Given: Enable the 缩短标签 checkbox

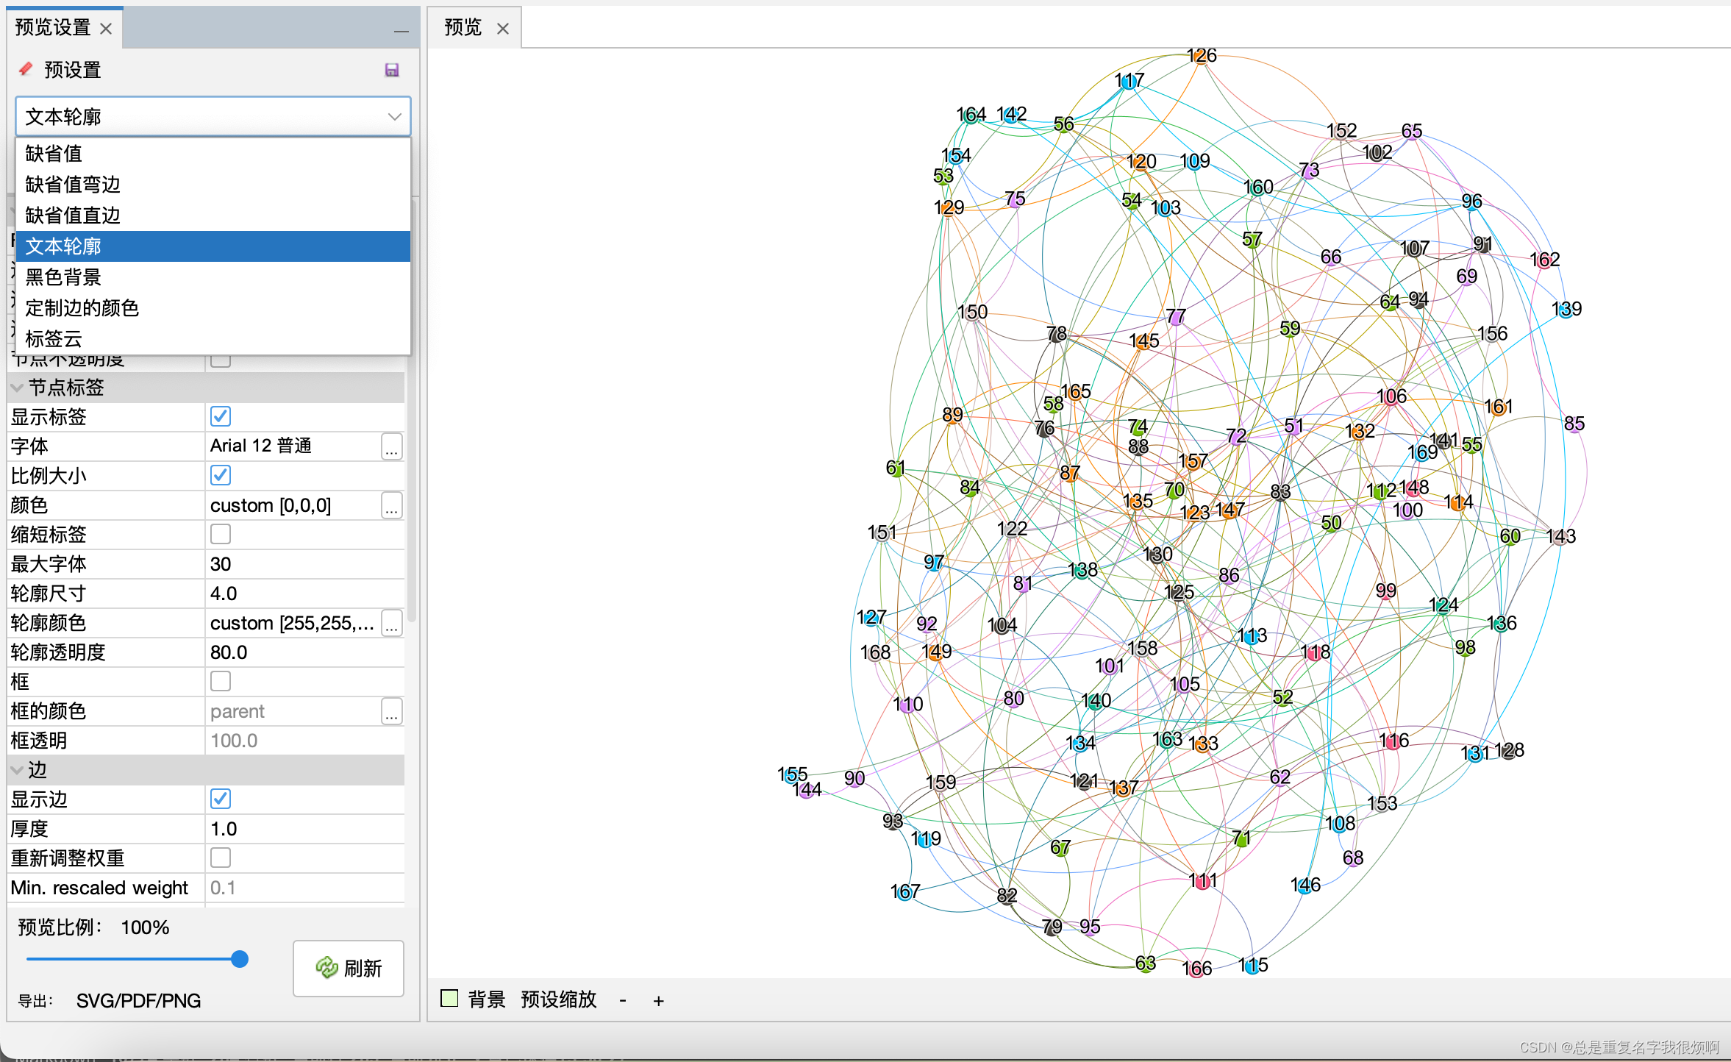Looking at the screenshot, I should [x=221, y=534].
